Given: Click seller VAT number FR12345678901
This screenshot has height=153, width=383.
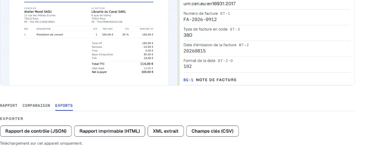Looking at the screenshot, I should tap(45, 22).
